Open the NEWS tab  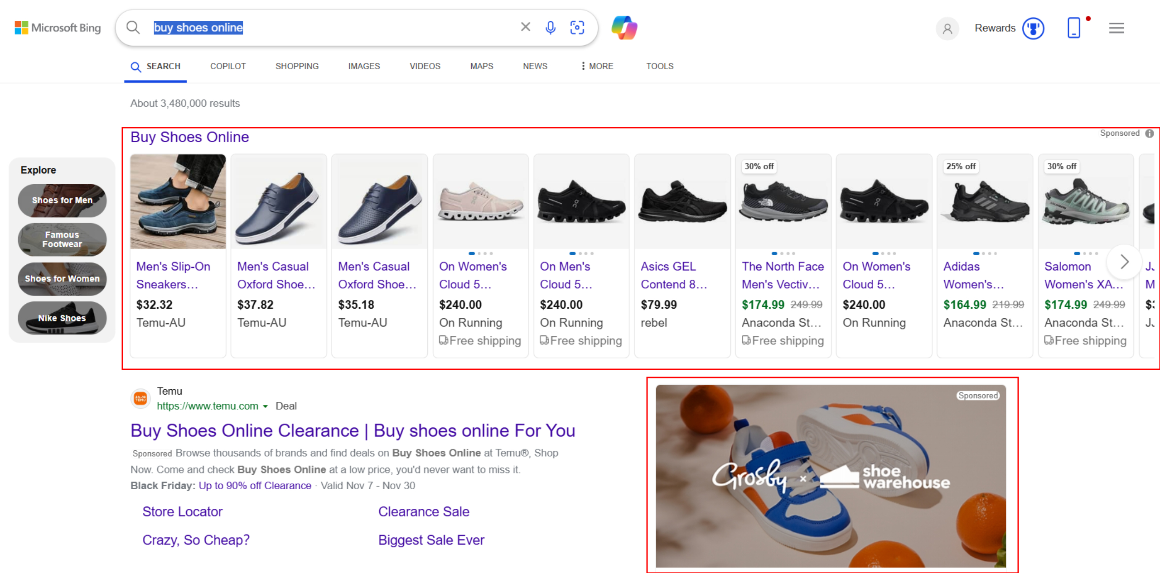click(535, 67)
